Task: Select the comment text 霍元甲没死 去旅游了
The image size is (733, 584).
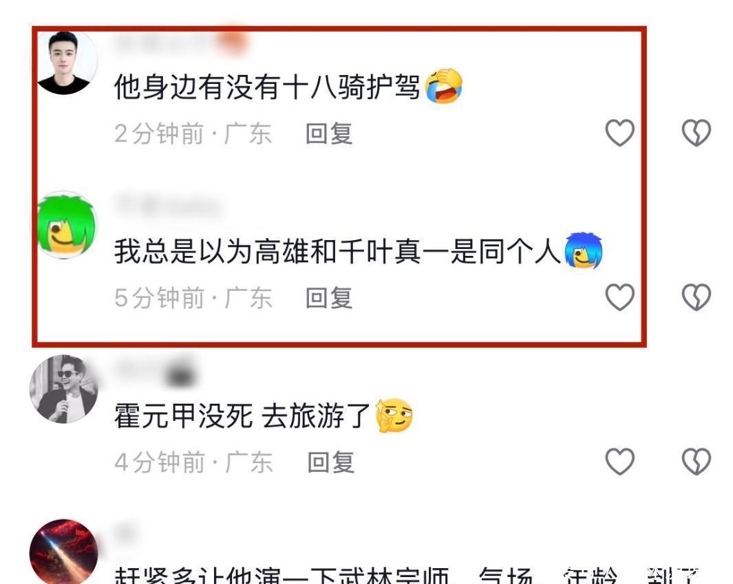Action: (242, 415)
